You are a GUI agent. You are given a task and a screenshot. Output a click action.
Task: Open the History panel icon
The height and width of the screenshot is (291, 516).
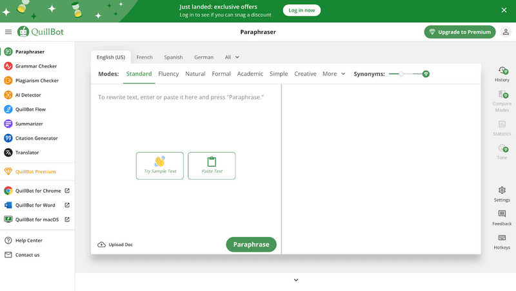pyautogui.click(x=502, y=71)
